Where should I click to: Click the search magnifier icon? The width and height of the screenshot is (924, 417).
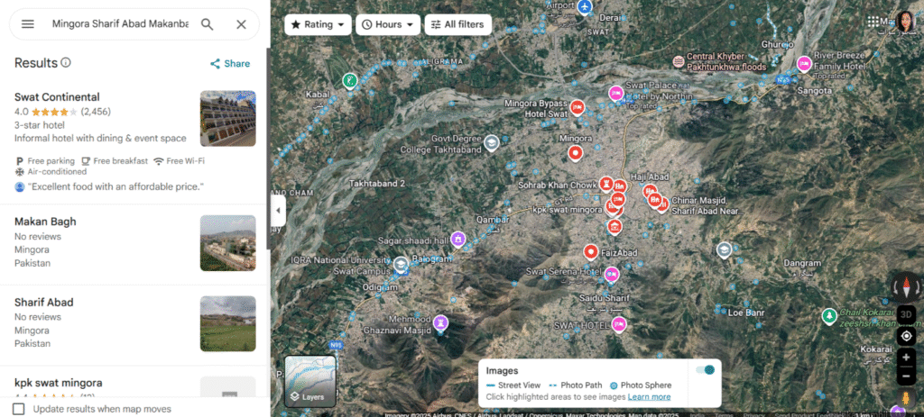pyautogui.click(x=207, y=24)
